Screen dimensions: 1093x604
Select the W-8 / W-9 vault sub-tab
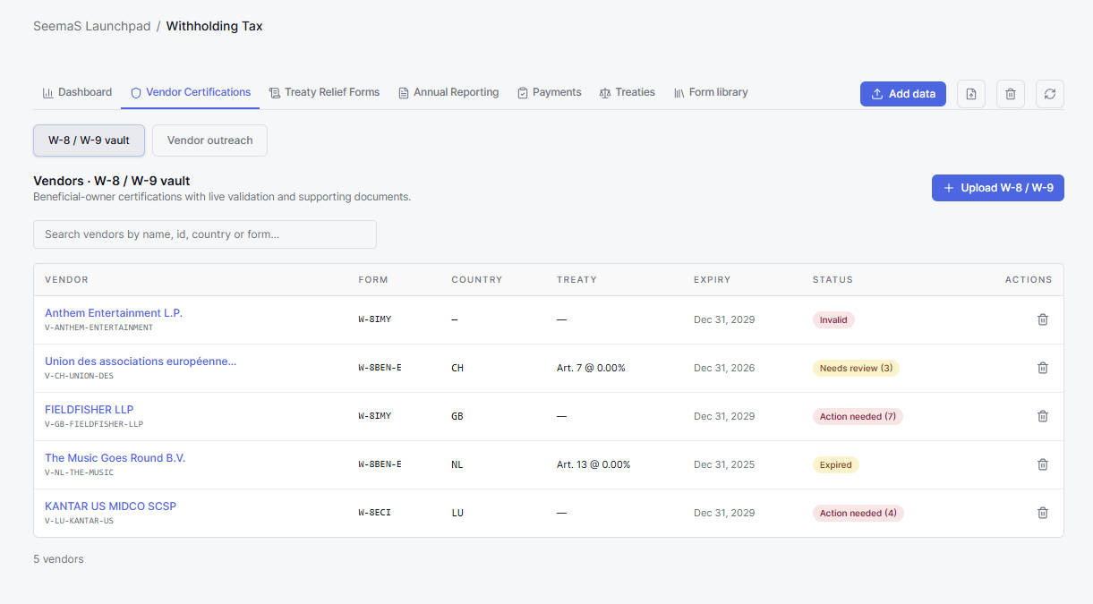89,140
